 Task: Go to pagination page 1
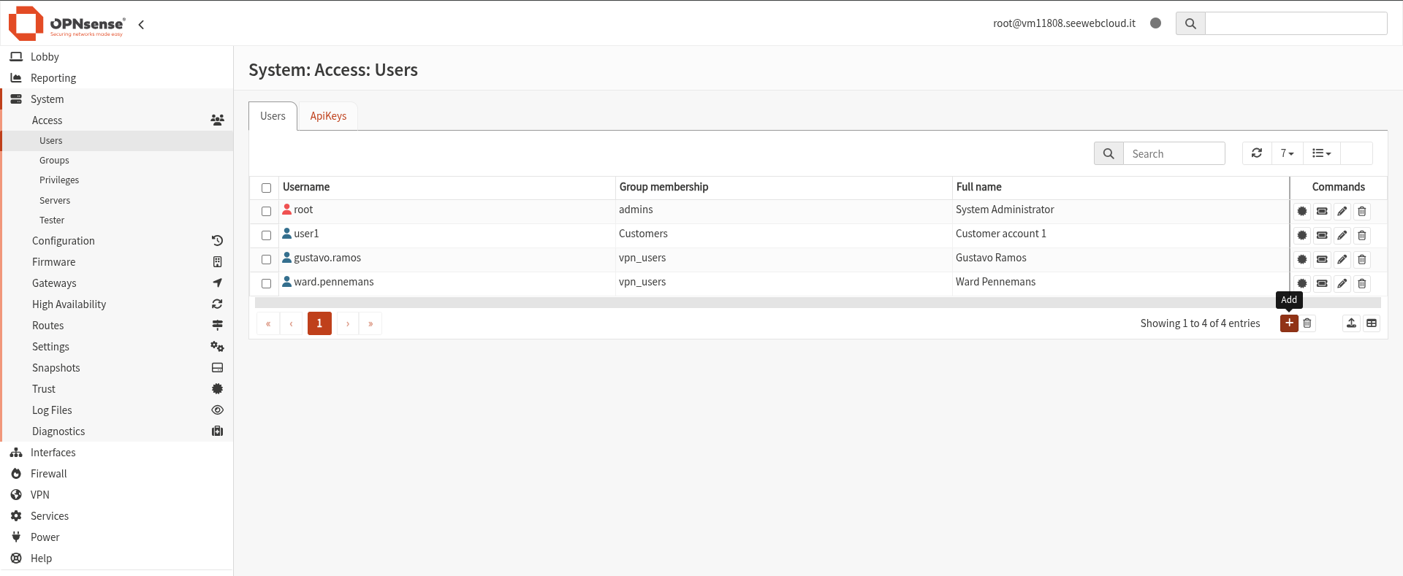coord(319,323)
